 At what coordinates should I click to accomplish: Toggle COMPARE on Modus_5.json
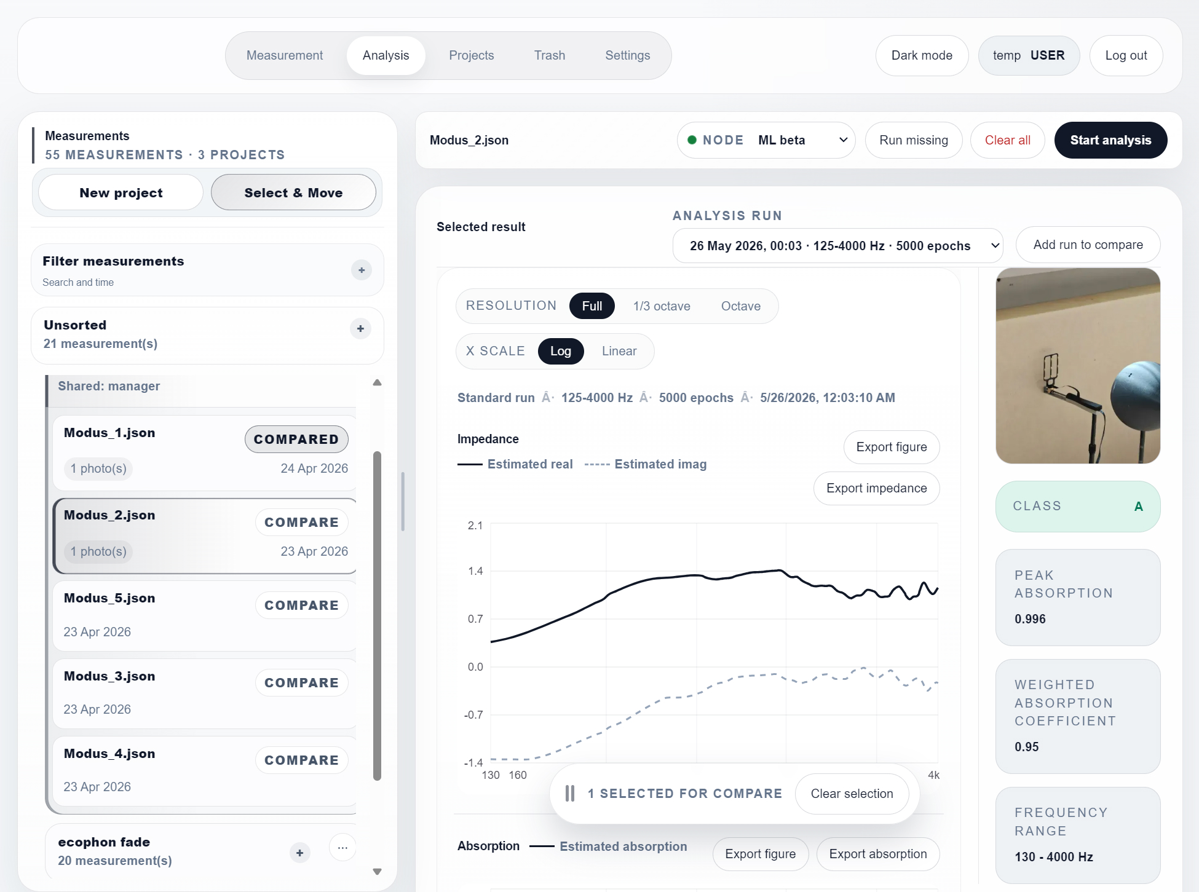tap(301, 605)
